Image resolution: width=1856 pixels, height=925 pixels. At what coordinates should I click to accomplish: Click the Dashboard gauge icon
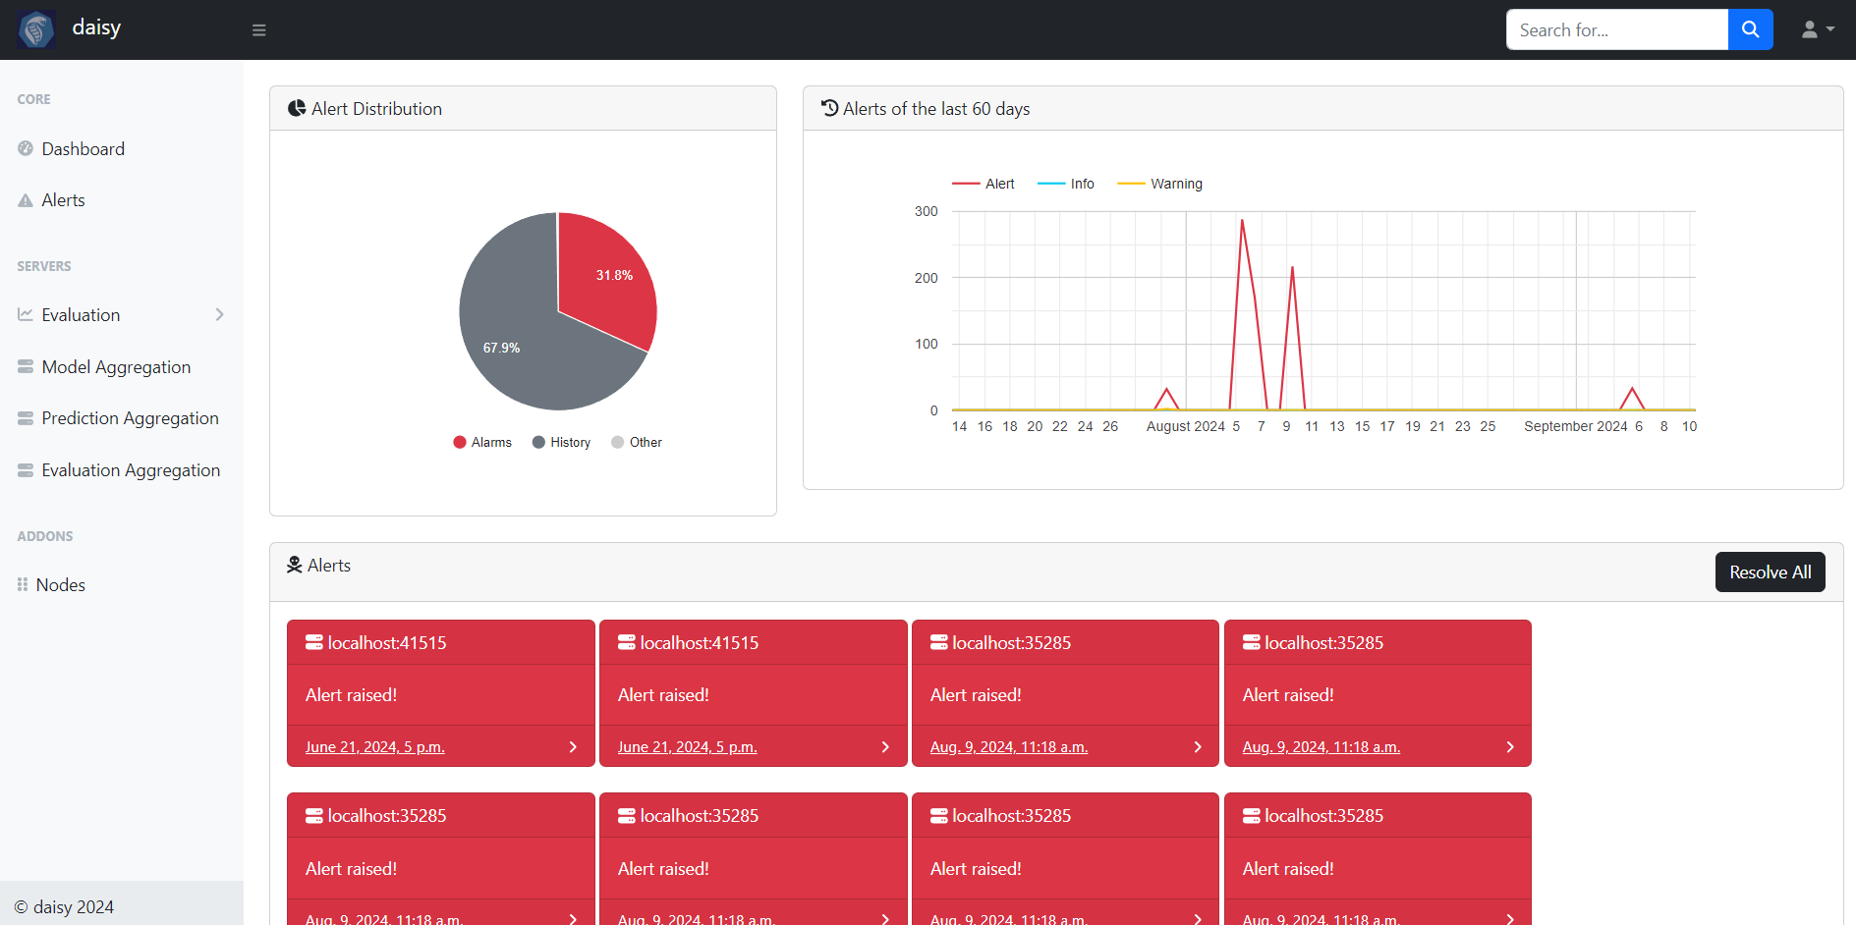coord(26,148)
